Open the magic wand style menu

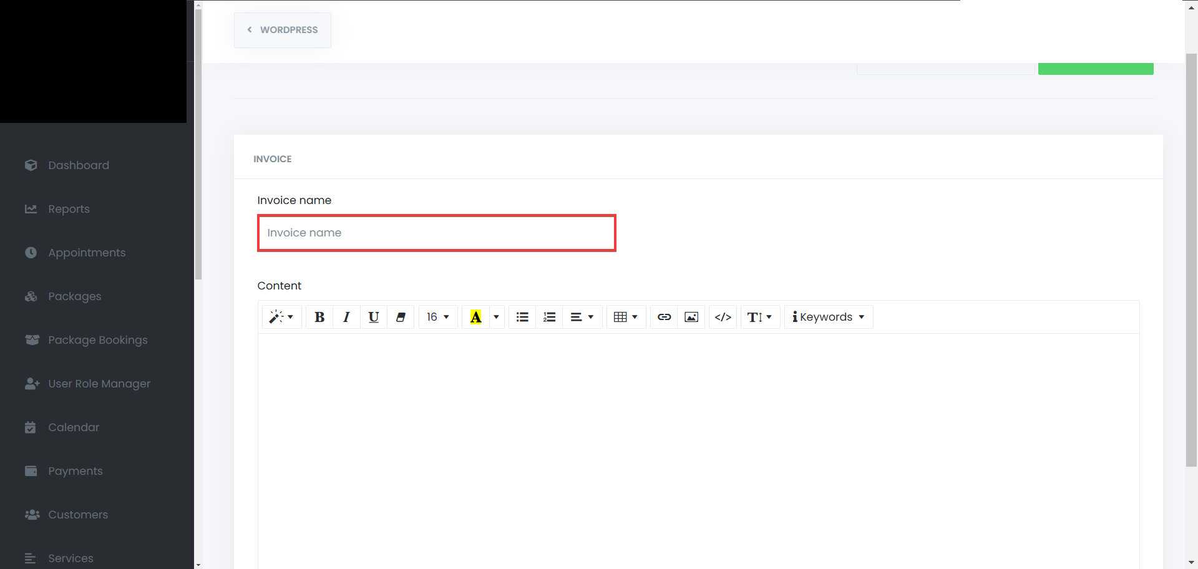click(281, 317)
